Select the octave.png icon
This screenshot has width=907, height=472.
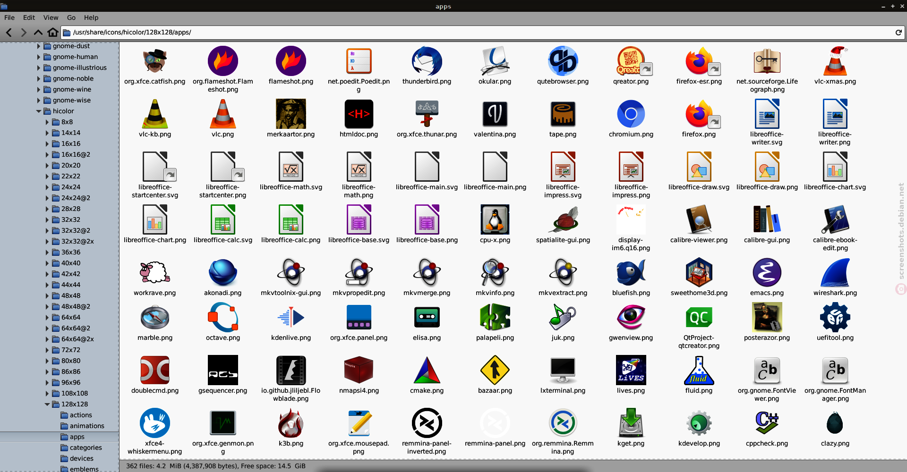[x=222, y=318]
